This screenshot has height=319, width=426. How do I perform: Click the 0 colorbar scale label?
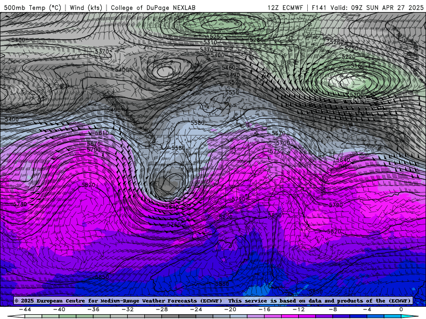402,309
